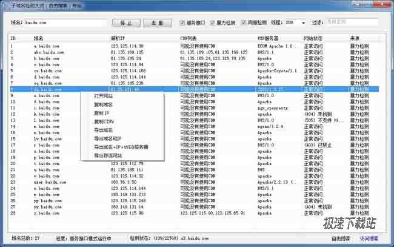Click the ngx_openresty server cell

(x=273, y=108)
